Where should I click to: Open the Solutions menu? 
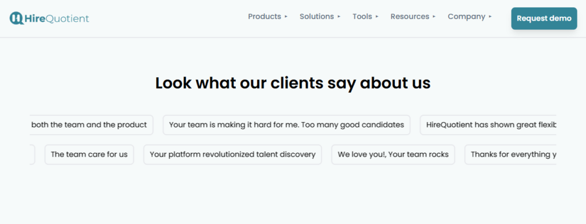(x=316, y=17)
